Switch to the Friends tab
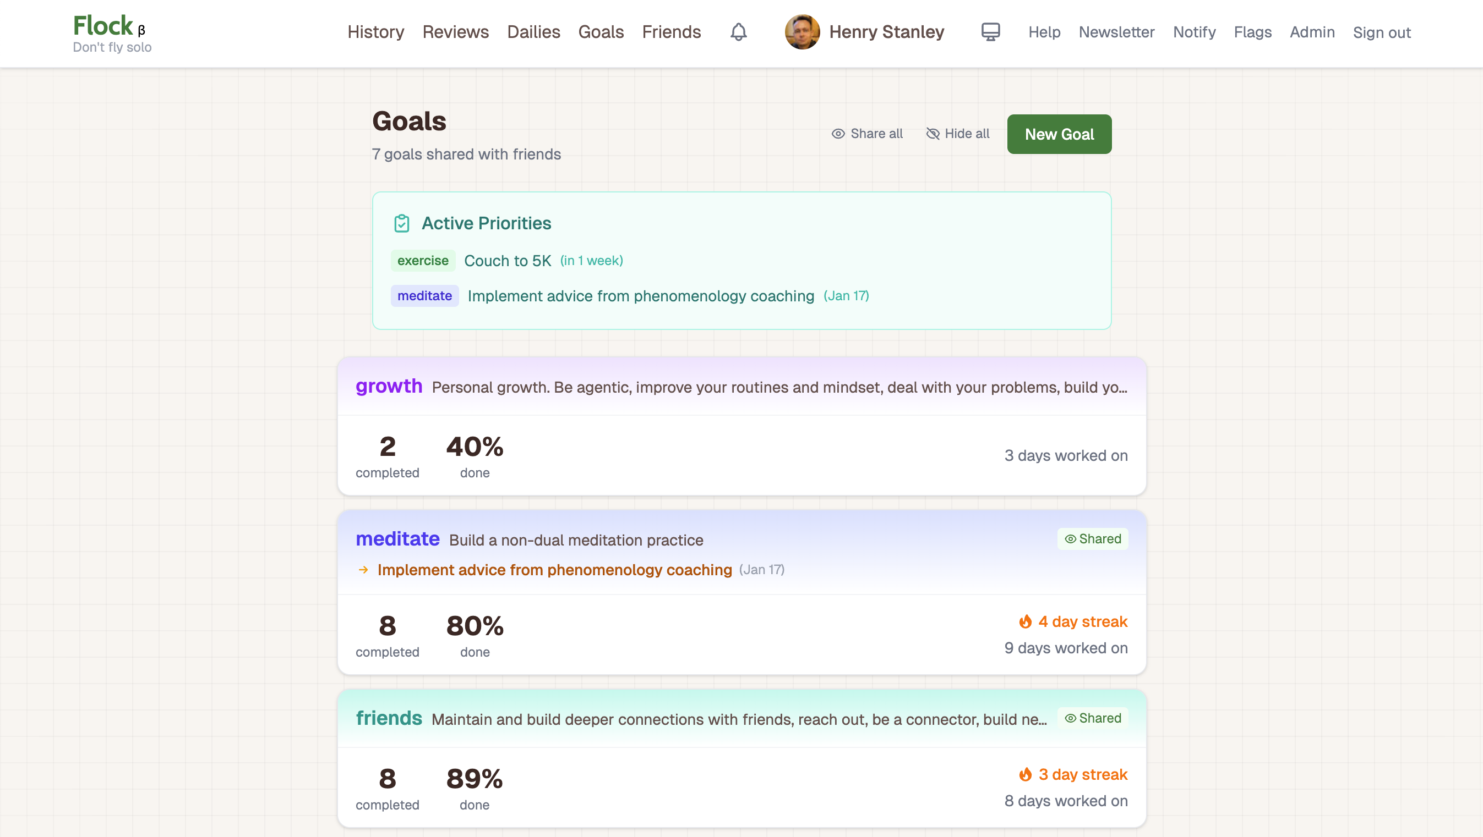 pyautogui.click(x=671, y=32)
